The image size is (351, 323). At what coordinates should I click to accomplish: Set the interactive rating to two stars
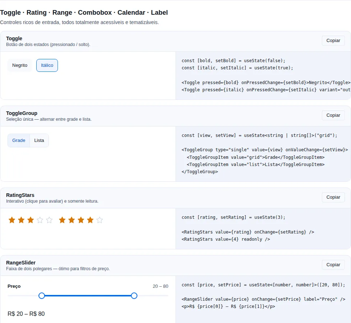tap(21, 220)
